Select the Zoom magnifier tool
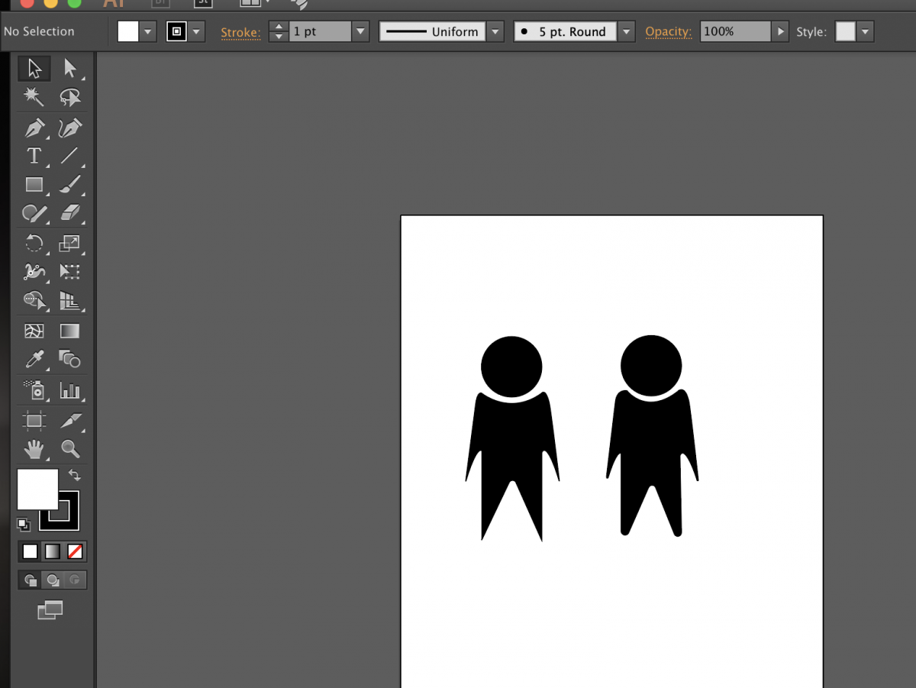The image size is (916, 688). click(x=70, y=449)
